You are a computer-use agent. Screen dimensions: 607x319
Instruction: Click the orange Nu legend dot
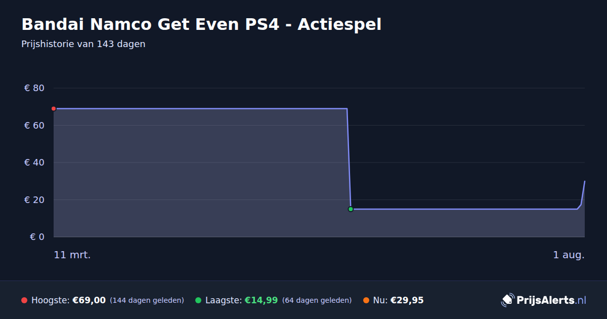click(x=366, y=300)
